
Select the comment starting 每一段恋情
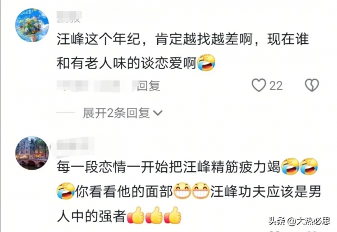(189, 191)
